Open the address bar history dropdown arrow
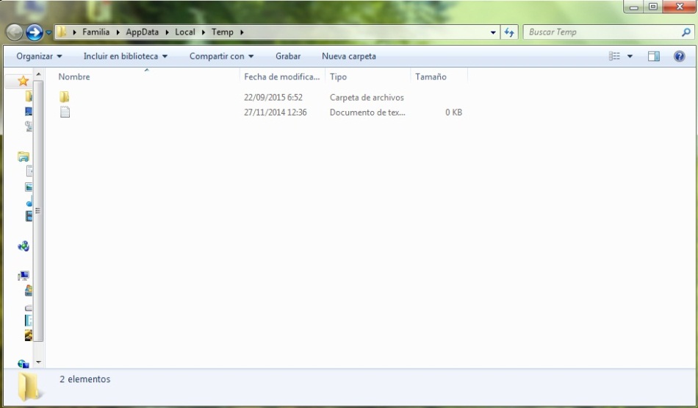The image size is (698, 408). pos(493,32)
